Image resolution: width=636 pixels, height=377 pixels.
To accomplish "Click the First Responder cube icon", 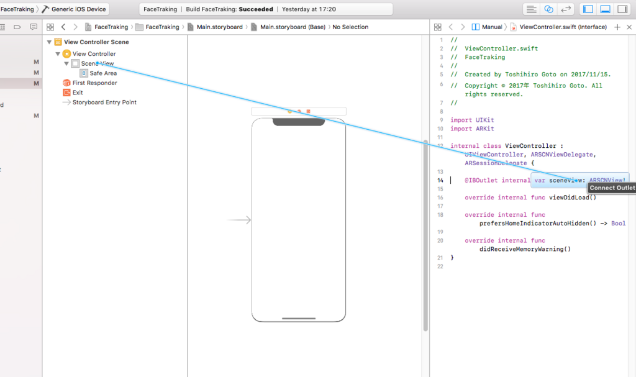I will (x=66, y=83).
